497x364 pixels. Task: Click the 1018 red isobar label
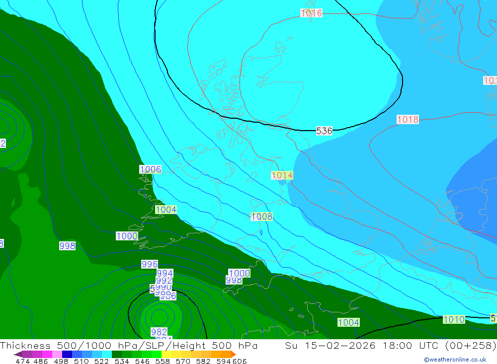[408, 120]
